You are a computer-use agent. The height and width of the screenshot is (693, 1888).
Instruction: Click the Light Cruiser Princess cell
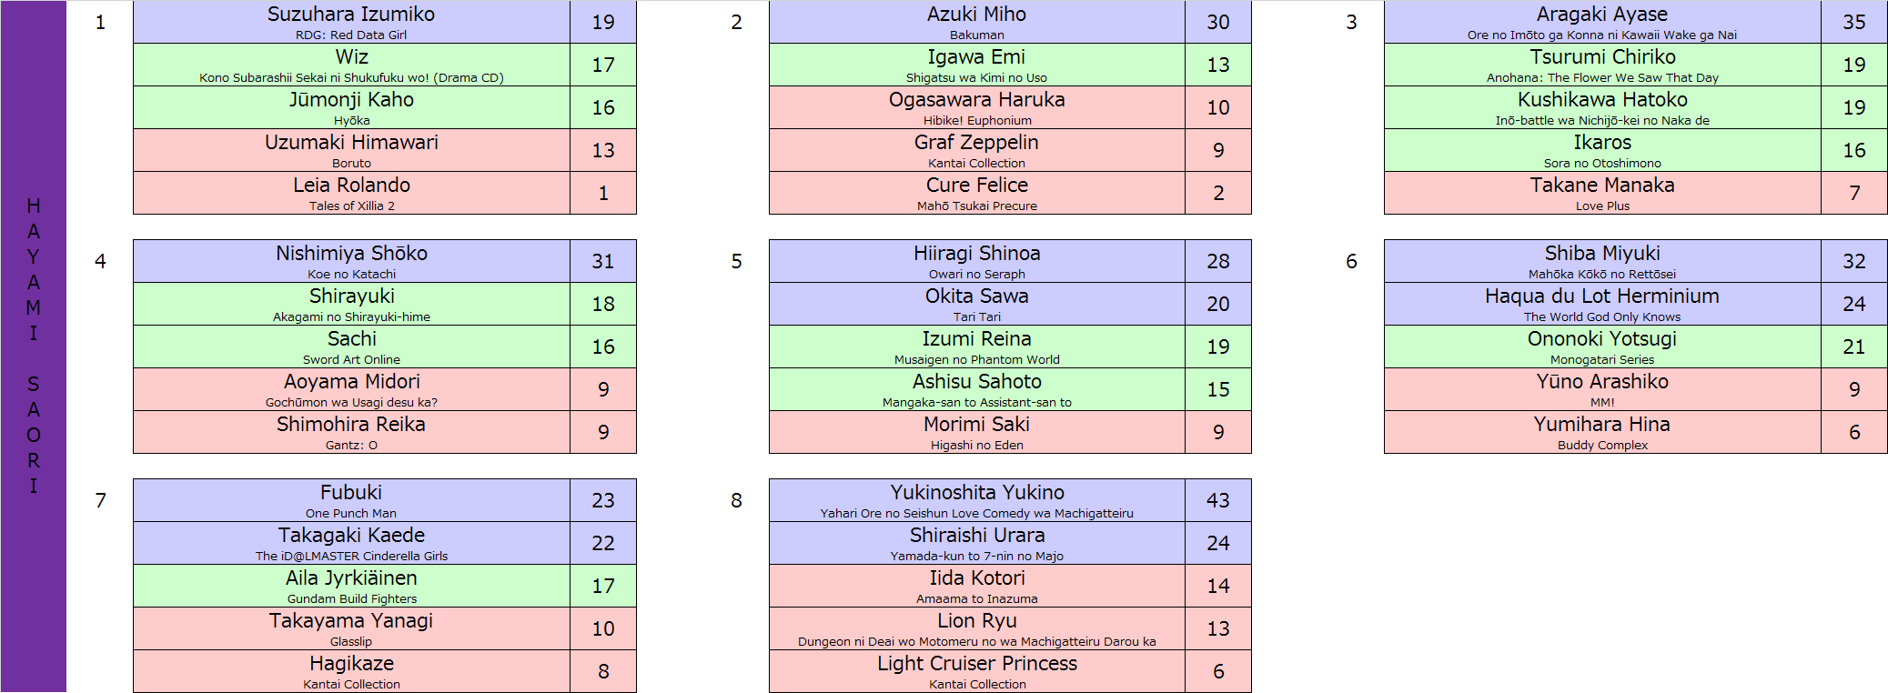(976, 671)
